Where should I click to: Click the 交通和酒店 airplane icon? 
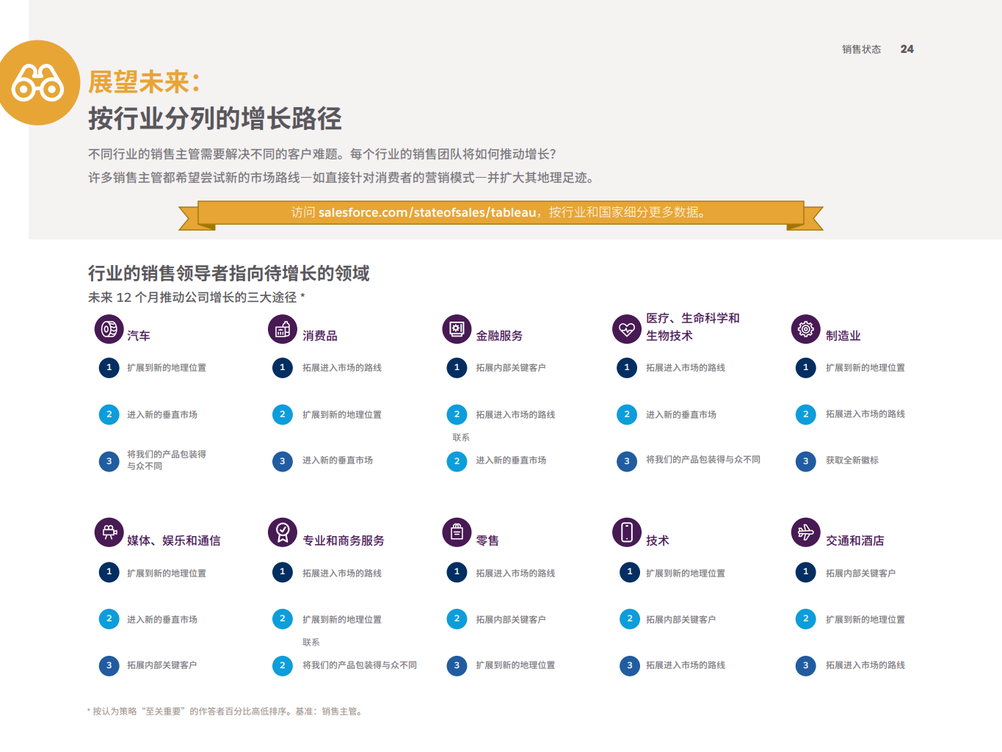coord(805,532)
